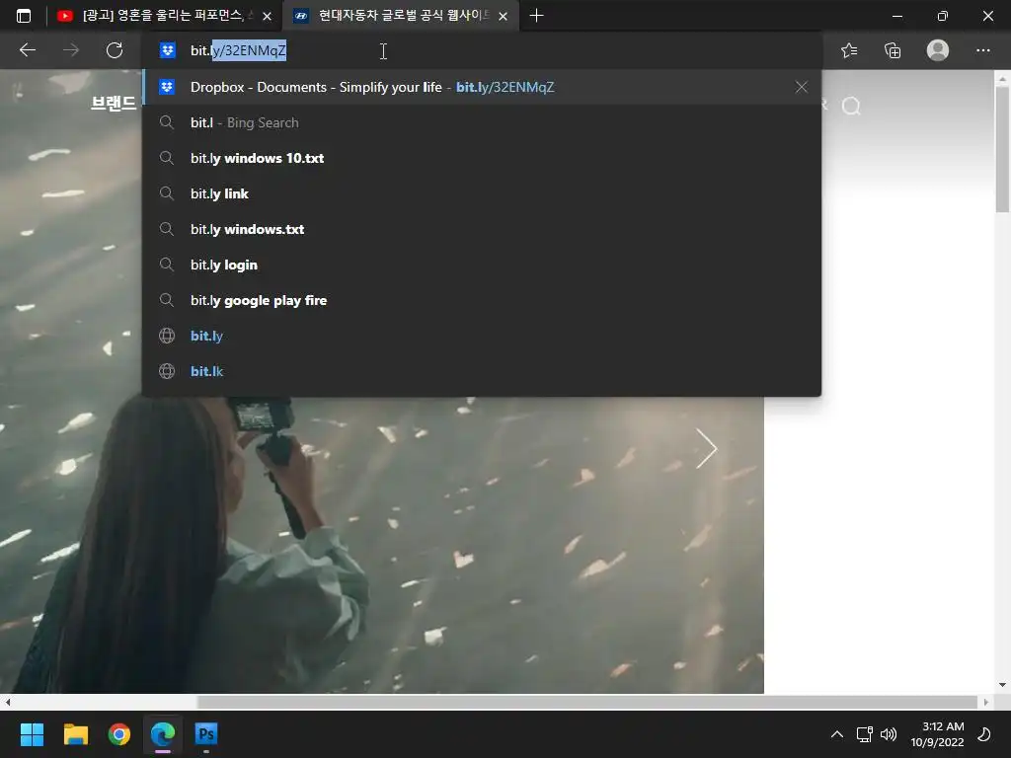Open Photoshop from the taskbar
Image resolution: width=1011 pixels, height=758 pixels.
[x=206, y=734]
